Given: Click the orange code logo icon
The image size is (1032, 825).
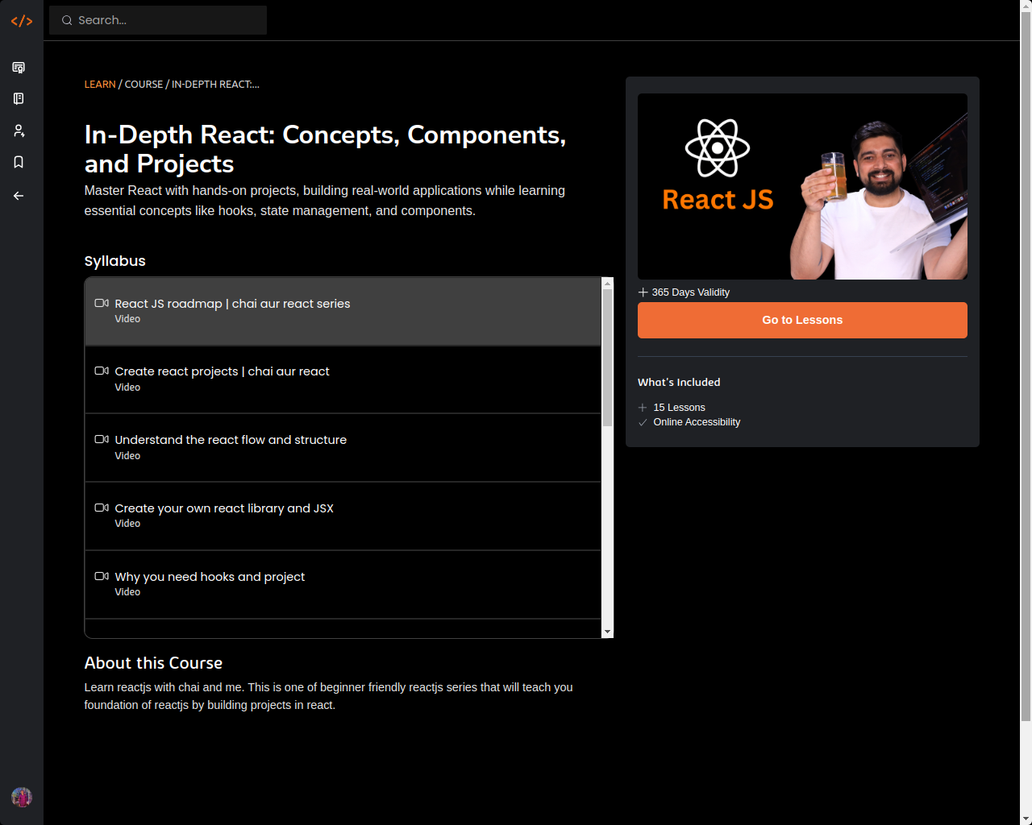Looking at the screenshot, I should 22,21.
